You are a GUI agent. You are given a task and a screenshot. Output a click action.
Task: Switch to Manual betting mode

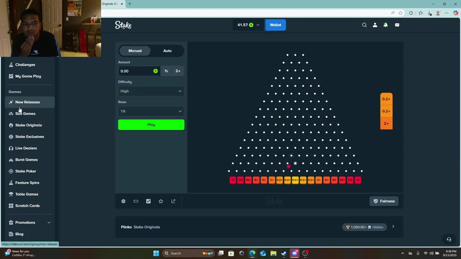(135, 51)
